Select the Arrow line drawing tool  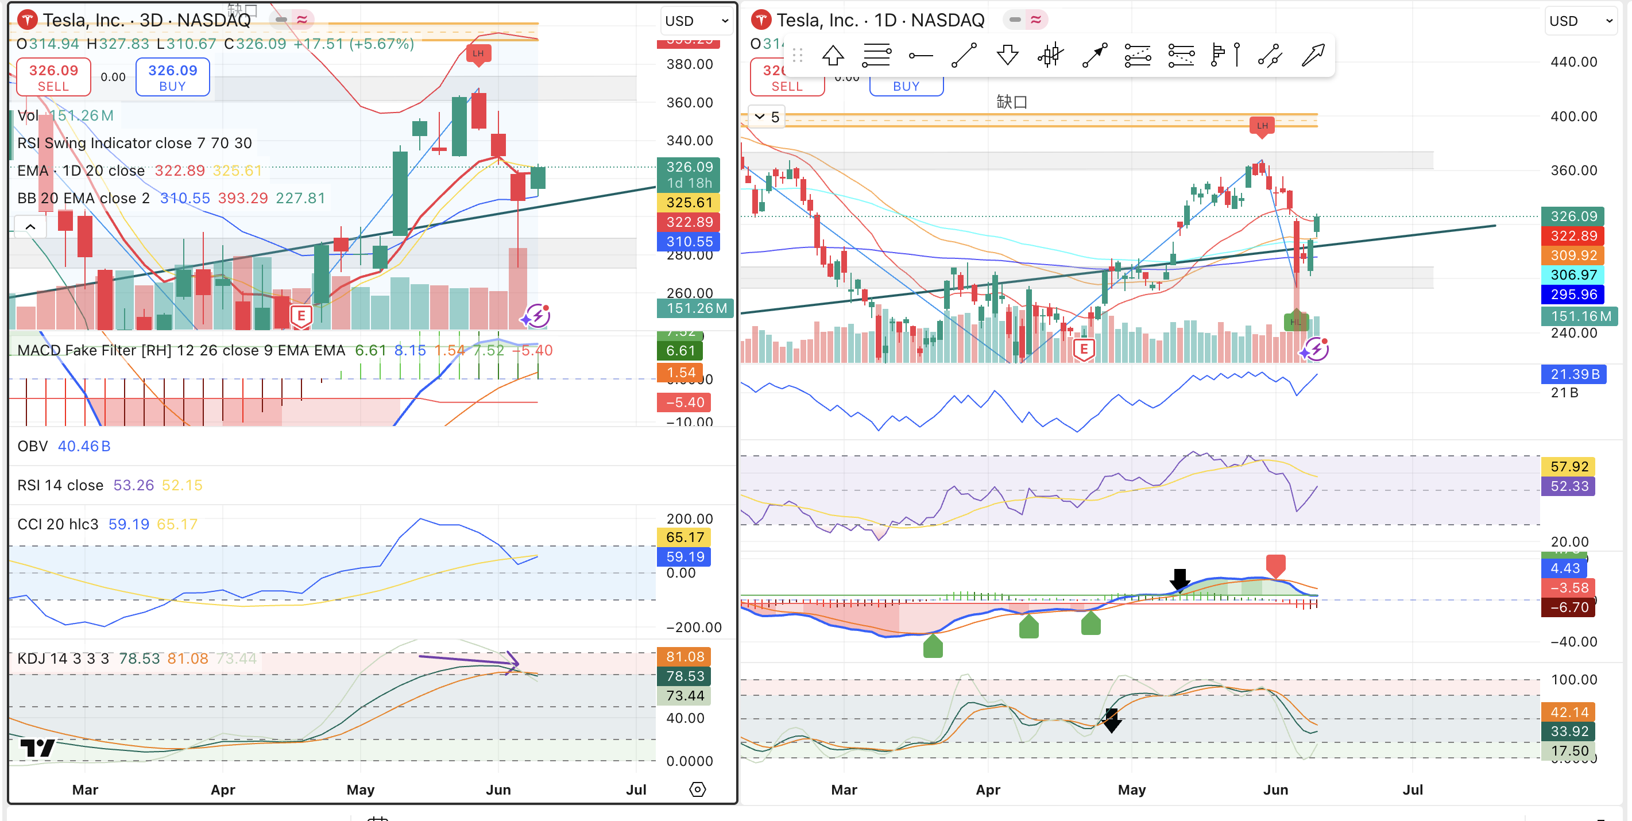[1094, 56]
